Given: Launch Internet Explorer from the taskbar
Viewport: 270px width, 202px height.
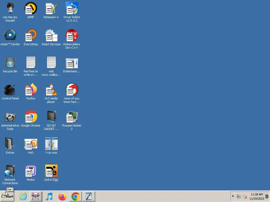Looking at the screenshot, I should point(23,196).
